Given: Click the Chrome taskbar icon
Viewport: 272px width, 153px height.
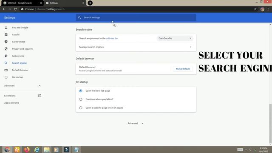Looking at the screenshot, I should 7,150.
